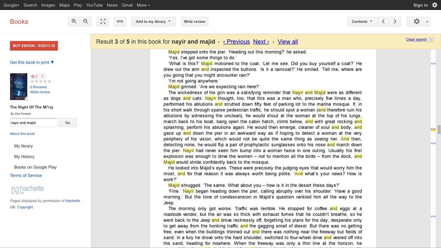
Task: Click the book title The Night Of The Mi'raj
Action: (32, 107)
